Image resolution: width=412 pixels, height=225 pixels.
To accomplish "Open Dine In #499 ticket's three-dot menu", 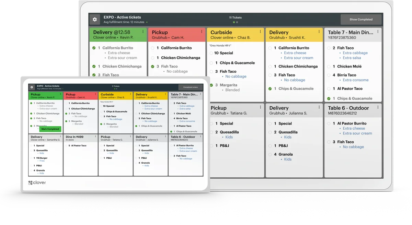I will point(96,137).
